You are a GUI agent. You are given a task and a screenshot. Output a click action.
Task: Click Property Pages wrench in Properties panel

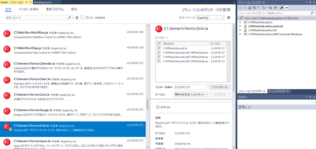tap(249, 107)
